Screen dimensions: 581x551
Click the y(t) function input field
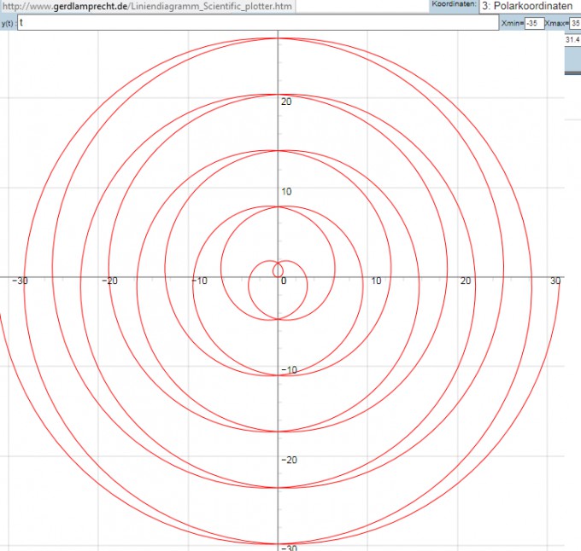tap(256, 23)
